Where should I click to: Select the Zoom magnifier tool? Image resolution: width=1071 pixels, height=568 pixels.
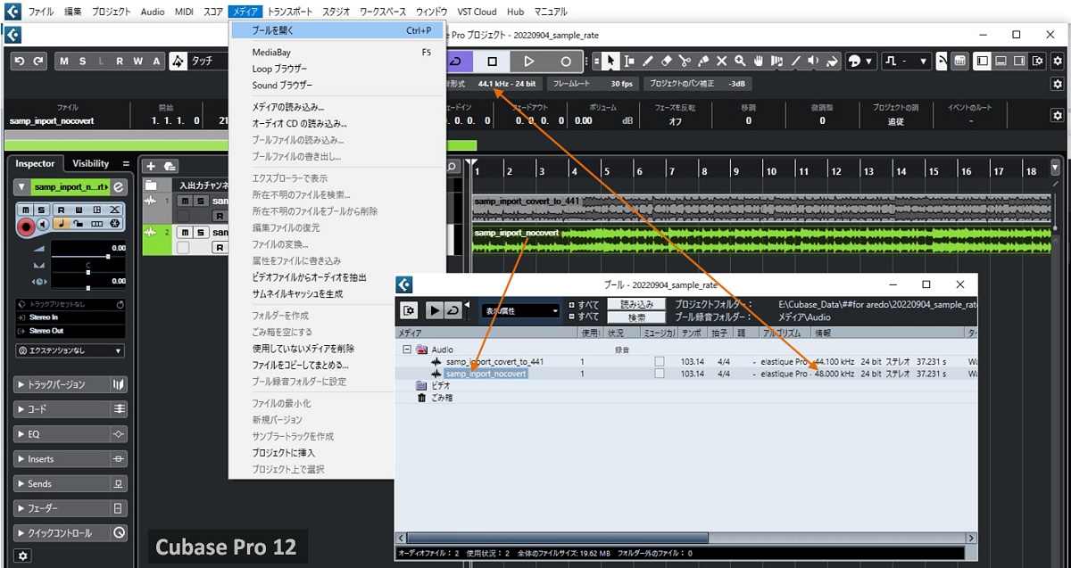tap(740, 62)
